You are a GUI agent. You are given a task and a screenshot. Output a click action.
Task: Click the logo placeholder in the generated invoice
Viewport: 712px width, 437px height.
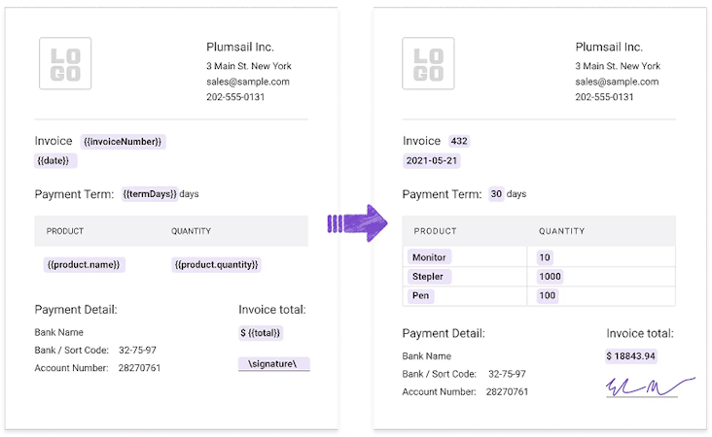[x=428, y=64]
